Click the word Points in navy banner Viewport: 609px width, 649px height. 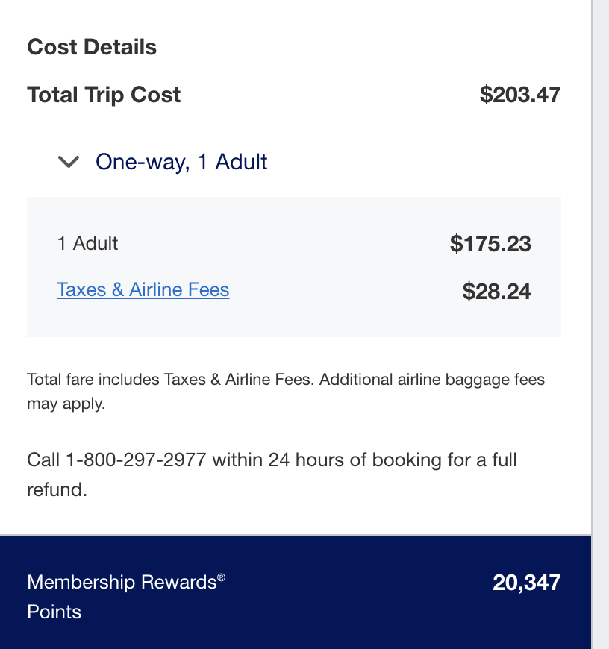[x=54, y=612]
